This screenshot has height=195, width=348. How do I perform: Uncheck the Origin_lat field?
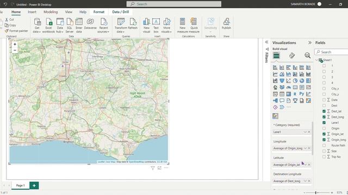click(324, 134)
